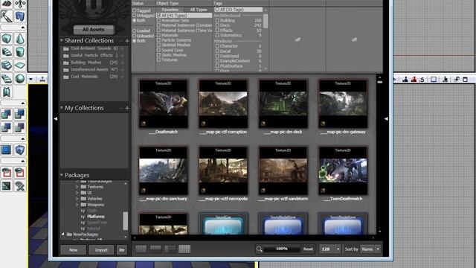The image size is (476, 268).
Task: Collapse the Packages section
Action: pyautogui.click(x=62, y=175)
